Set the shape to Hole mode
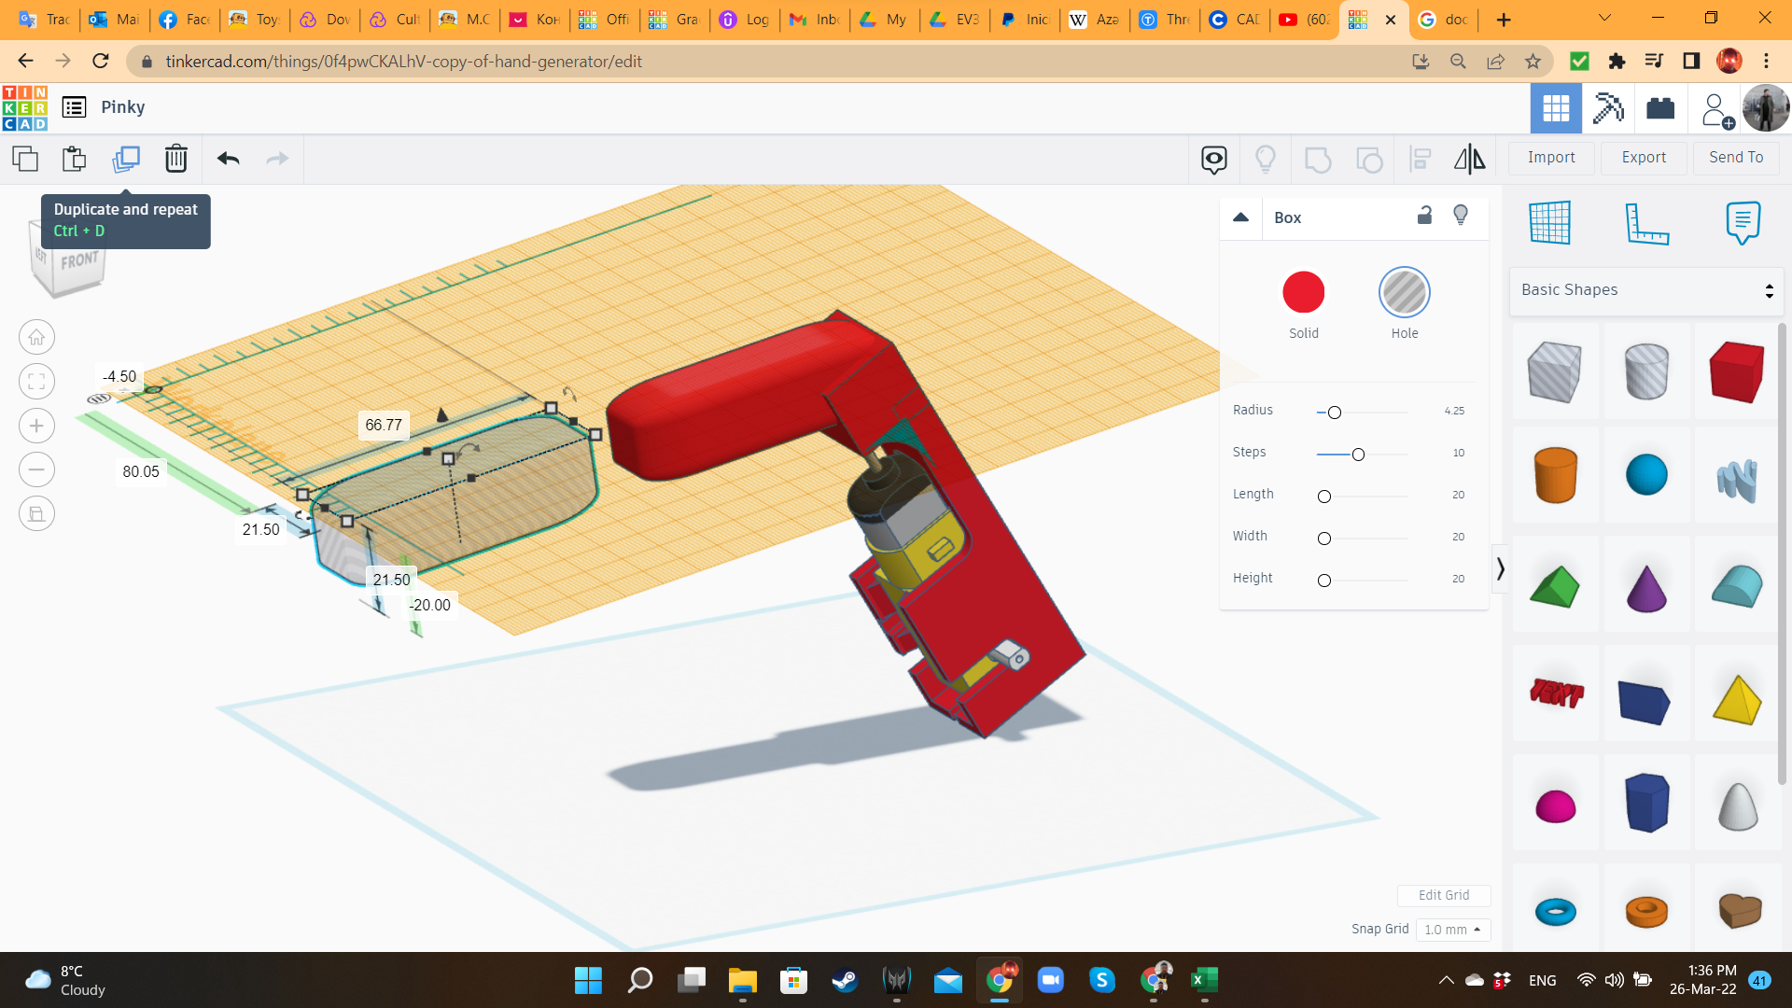The height and width of the screenshot is (1008, 1792). click(x=1404, y=293)
